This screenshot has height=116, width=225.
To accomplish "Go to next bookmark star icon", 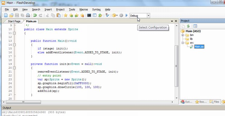I will coord(71,15).
